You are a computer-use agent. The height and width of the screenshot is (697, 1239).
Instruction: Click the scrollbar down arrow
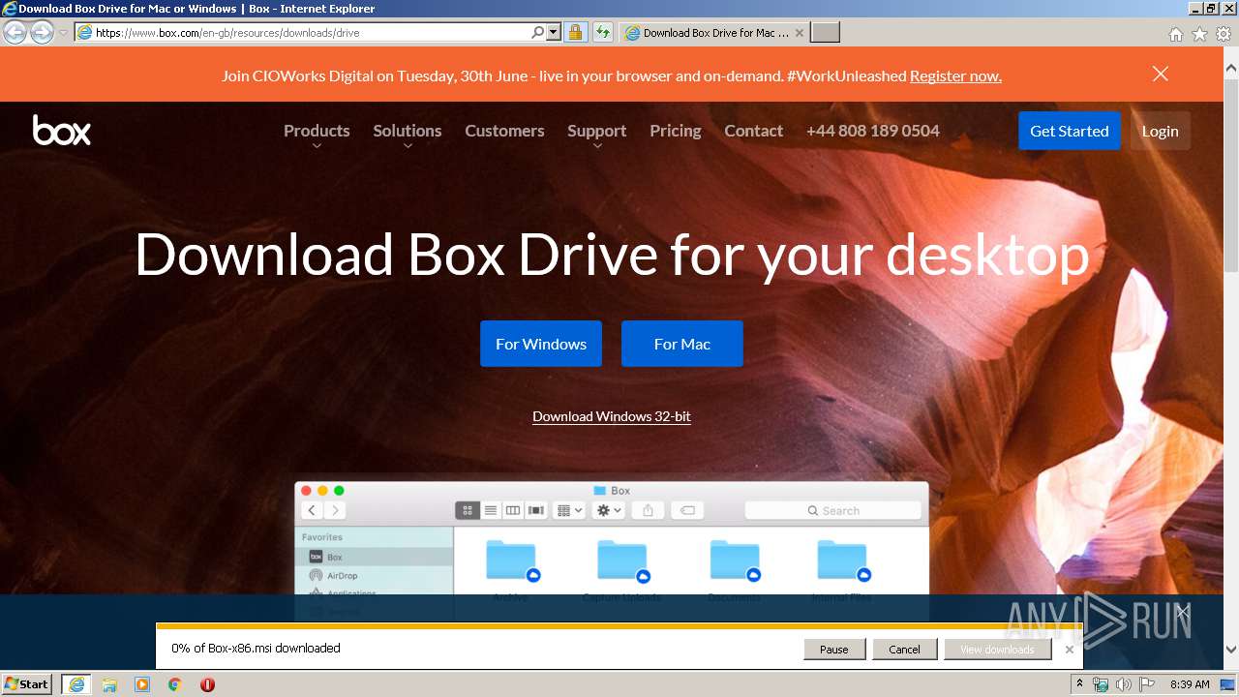tap(1231, 650)
